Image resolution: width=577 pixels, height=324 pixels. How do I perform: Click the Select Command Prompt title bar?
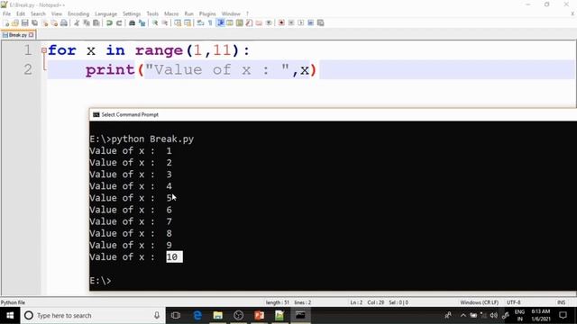click(x=333, y=114)
